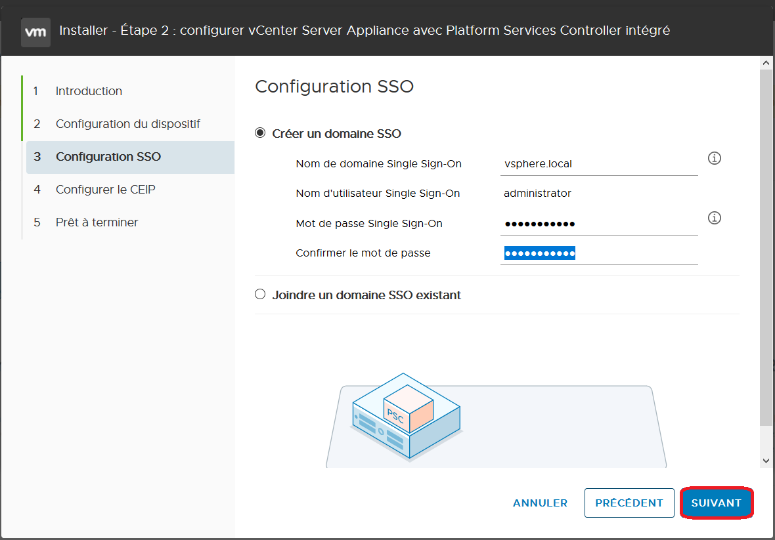The image size is (775, 540).
Task: Click the VMware vm logo icon
Action: click(35, 32)
